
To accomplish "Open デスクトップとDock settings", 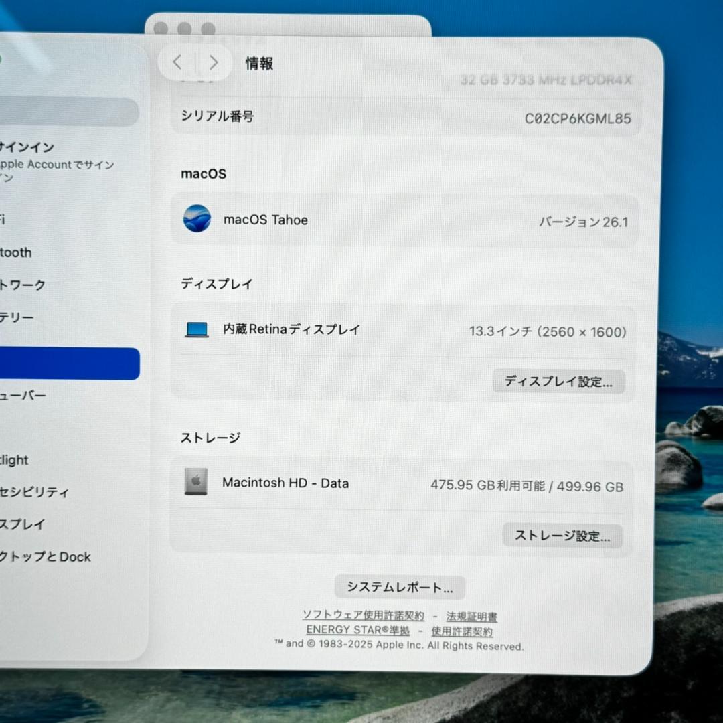I will click(47, 556).
